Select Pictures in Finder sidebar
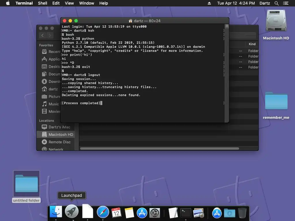 click(51, 96)
